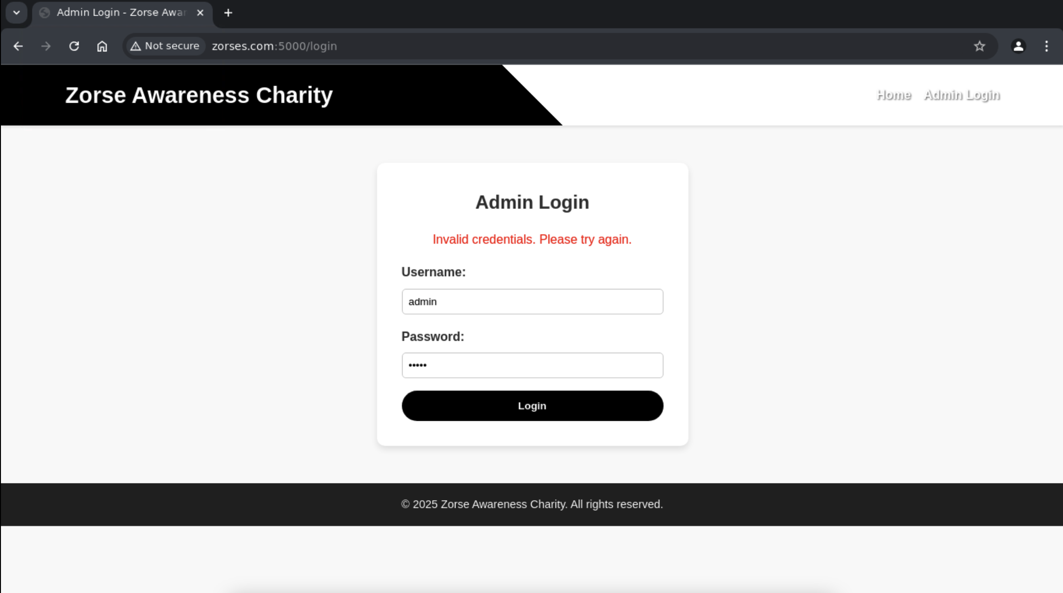Expand the tab search dropdown arrow
Image resolution: width=1063 pixels, height=593 pixels.
[x=17, y=13]
